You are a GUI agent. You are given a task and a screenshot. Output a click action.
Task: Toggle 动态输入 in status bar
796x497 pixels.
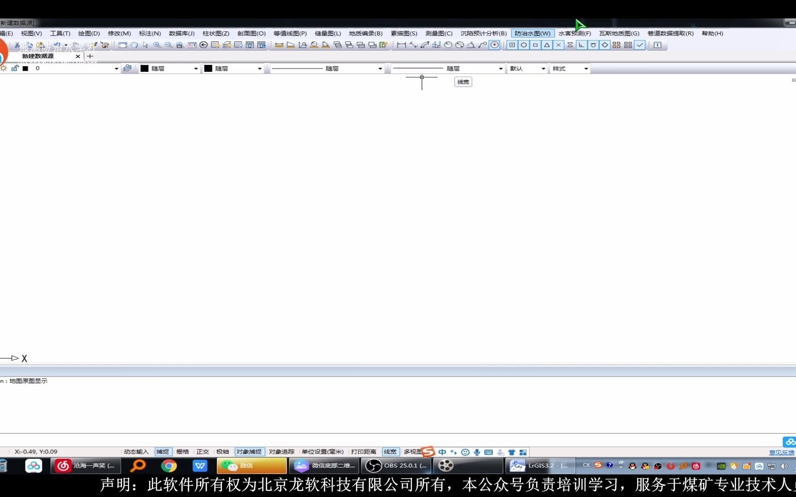136,452
